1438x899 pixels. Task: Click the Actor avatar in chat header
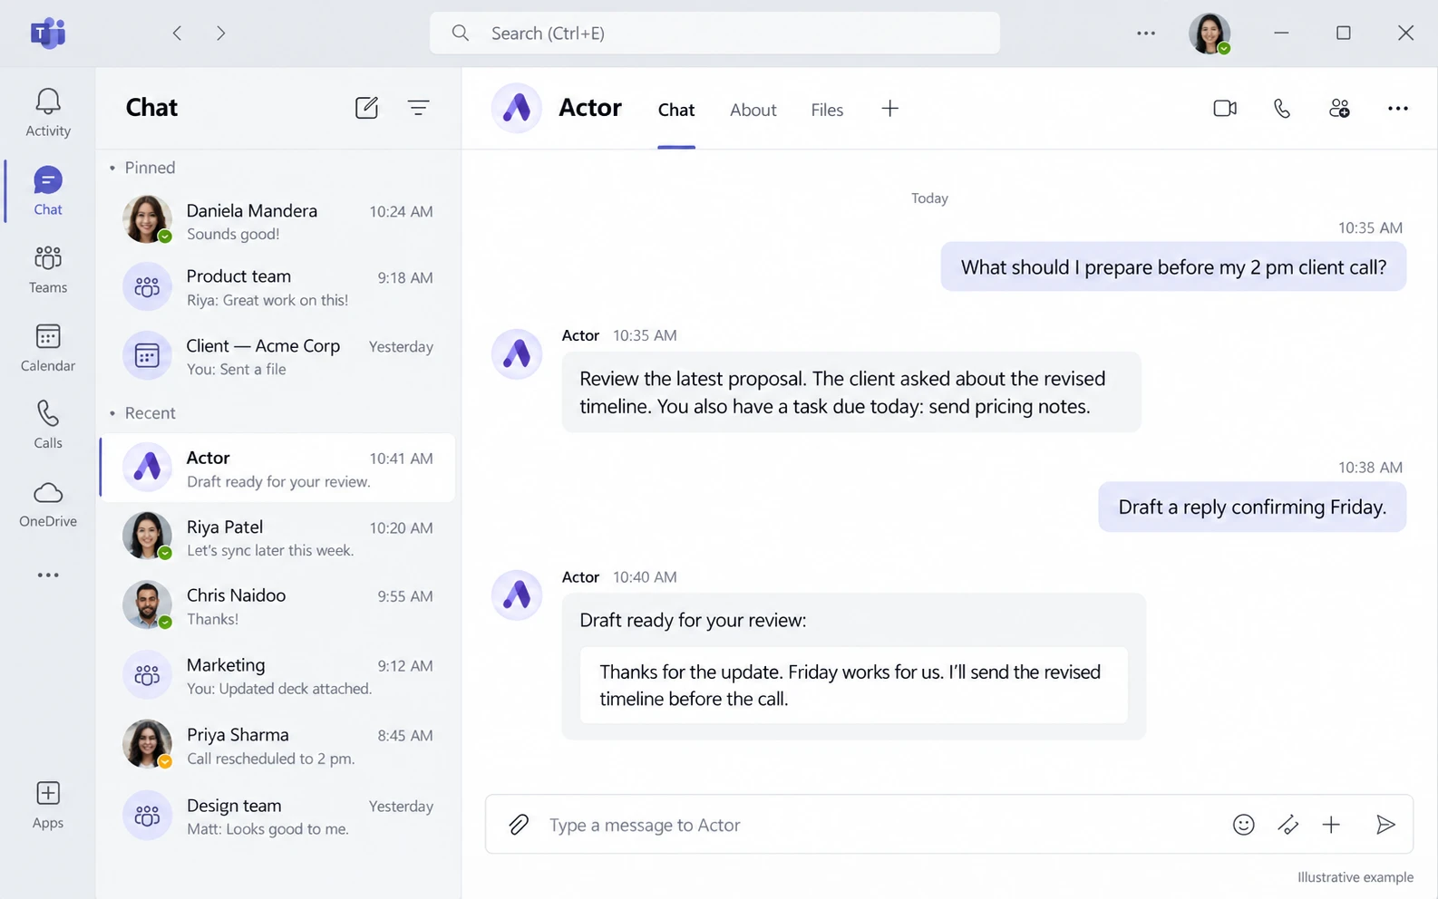point(517,108)
